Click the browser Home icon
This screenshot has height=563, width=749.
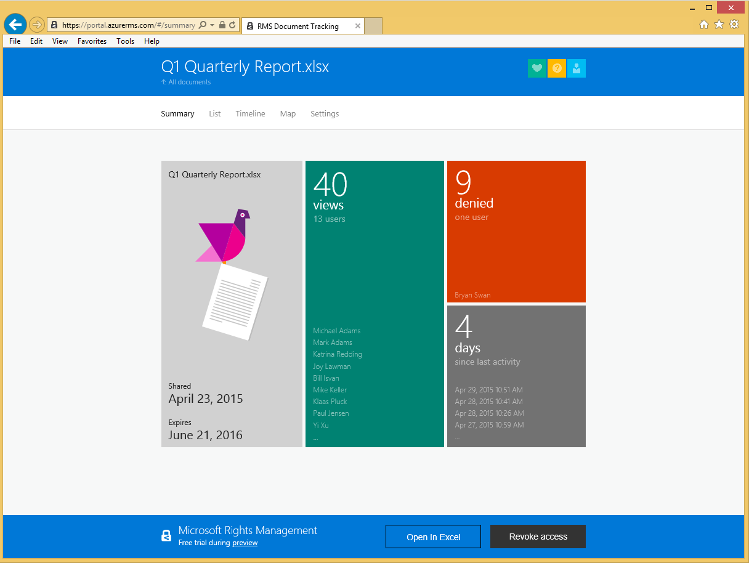tap(704, 25)
